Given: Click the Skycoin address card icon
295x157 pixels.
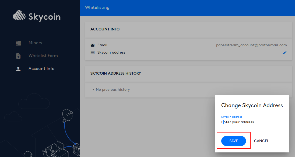Looking at the screenshot, I should click(93, 53).
